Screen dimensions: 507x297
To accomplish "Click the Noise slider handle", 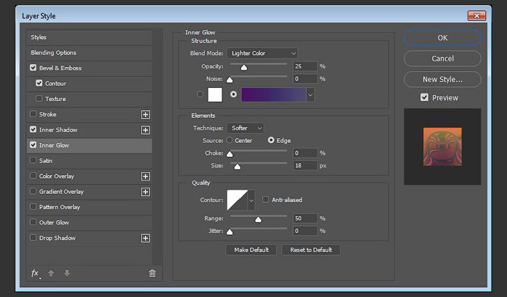I will tap(229, 79).
